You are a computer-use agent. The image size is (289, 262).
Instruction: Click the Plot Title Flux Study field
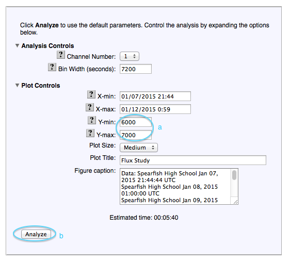[193, 160]
